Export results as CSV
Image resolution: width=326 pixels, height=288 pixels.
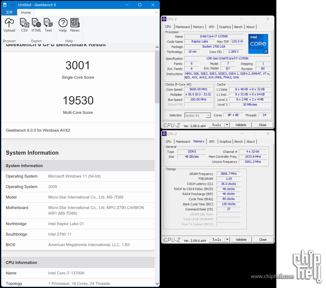(24, 25)
